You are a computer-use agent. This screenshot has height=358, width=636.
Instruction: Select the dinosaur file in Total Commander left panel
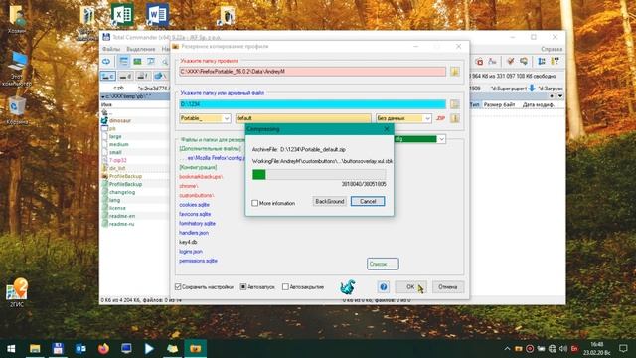tap(119, 120)
